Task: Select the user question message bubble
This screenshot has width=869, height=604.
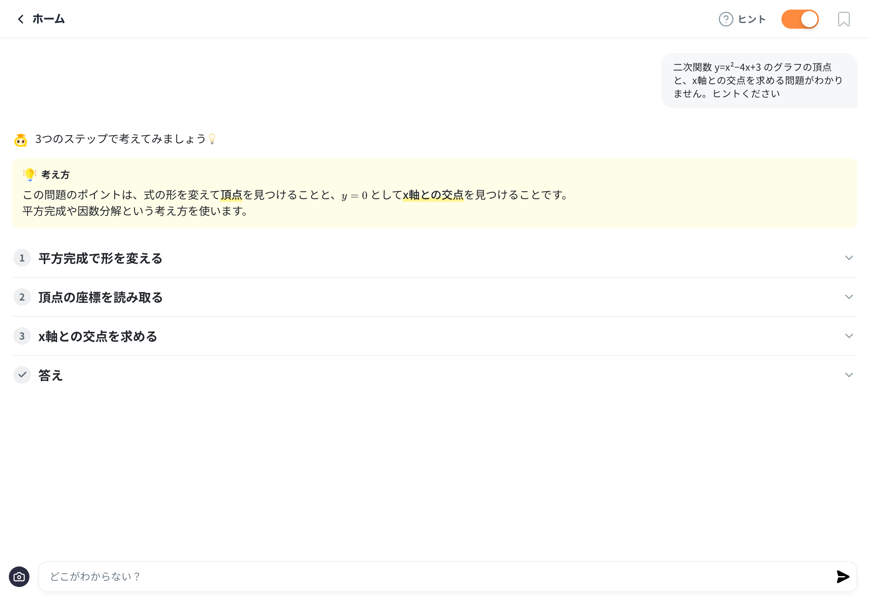Action: [759, 81]
